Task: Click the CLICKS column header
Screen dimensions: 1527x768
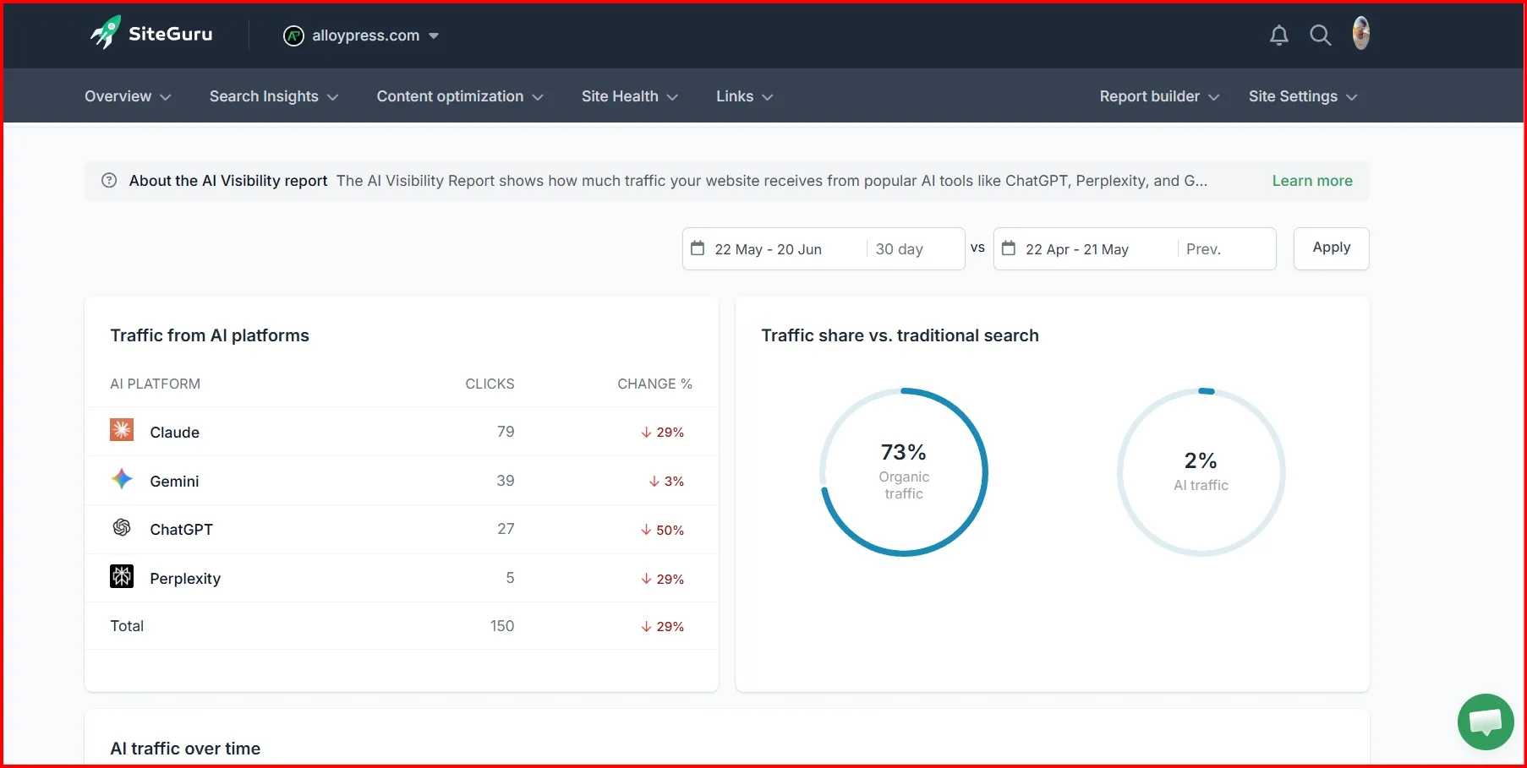Action: click(x=490, y=384)
